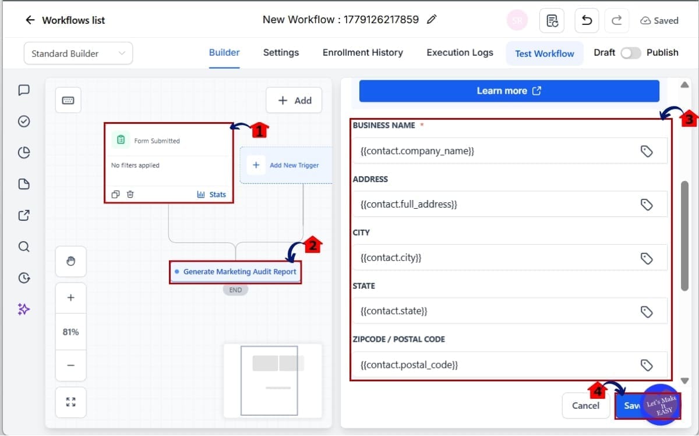Click the No filters applied text
The width and height of the screenshot is (699, 436).
coord(135,165)
